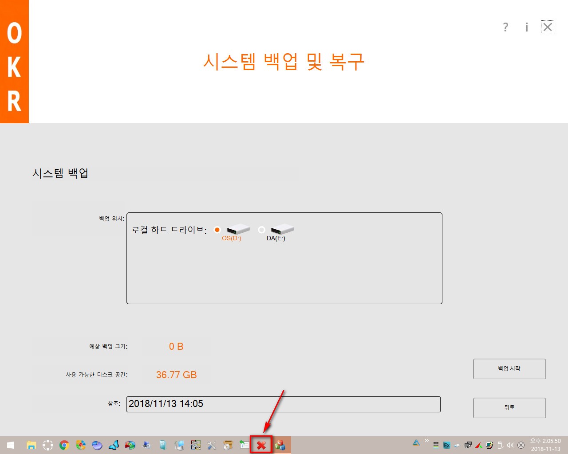Focus the 참조 note input field
The image size is (568, 454).
pos(283,404)
